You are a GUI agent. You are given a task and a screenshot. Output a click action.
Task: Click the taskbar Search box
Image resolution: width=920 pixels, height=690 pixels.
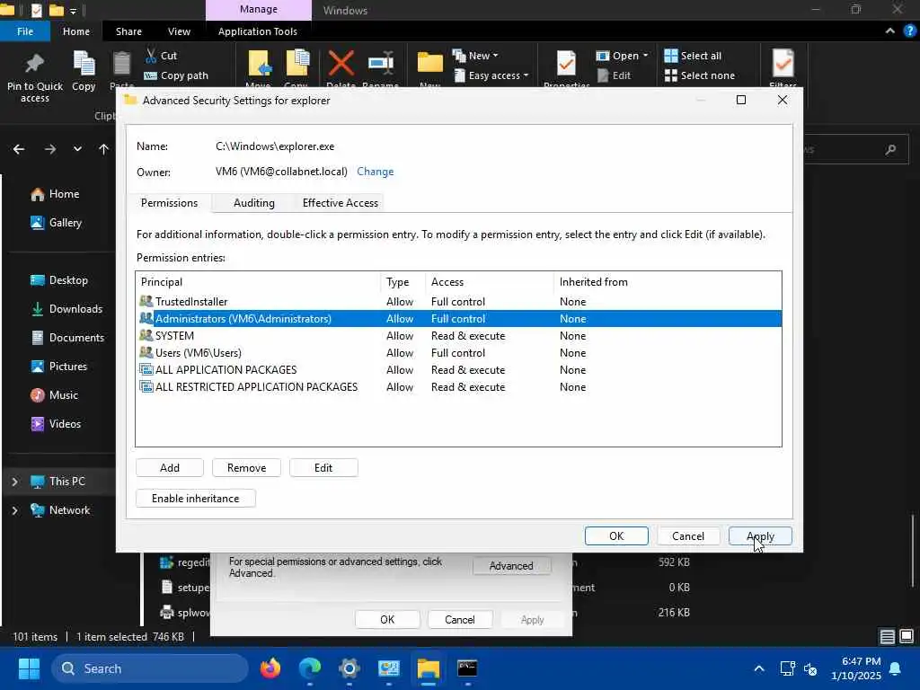click(150, 668)
